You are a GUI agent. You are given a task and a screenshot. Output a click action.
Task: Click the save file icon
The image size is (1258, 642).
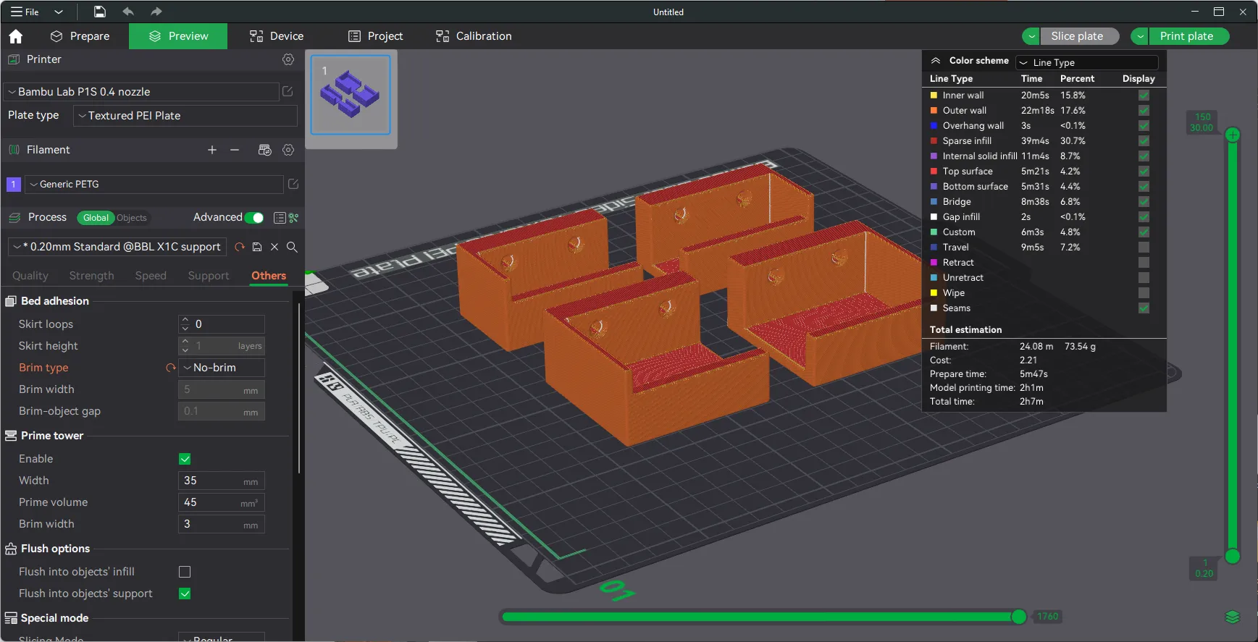click(x=100, y=12)
